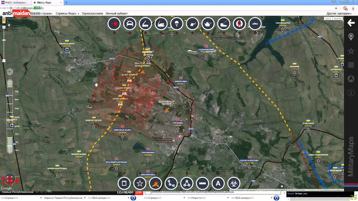This screenshot has height=201, width=358.
Task: Open the hamburger layers menu in sidebar
Action: pos(351,65)
